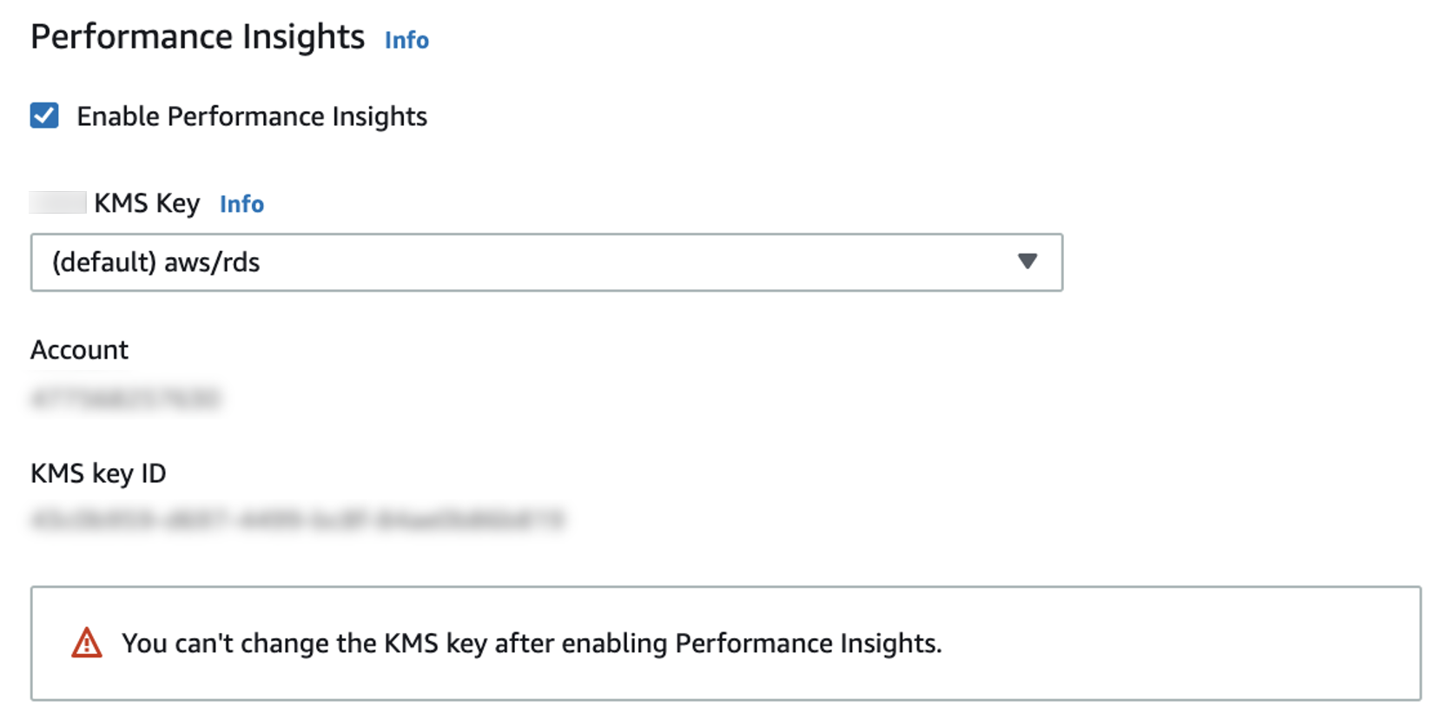The image size is (1447, 726).
Task: Click the 'KMS Key' field label
Action: pos(147,203)
